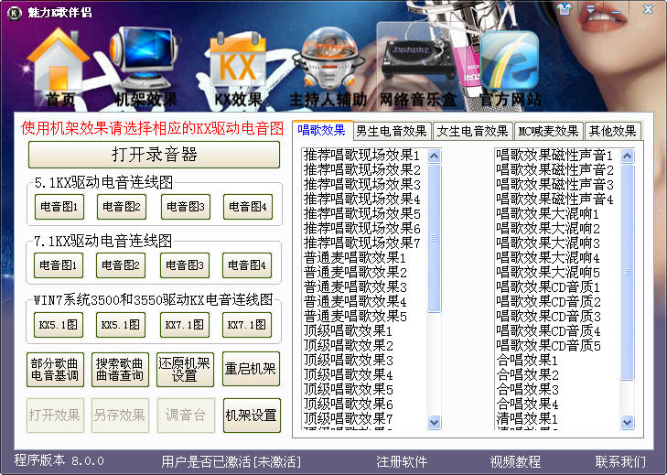
Task: Click 还原机架设置 button
Action: [x=185, y=370]
